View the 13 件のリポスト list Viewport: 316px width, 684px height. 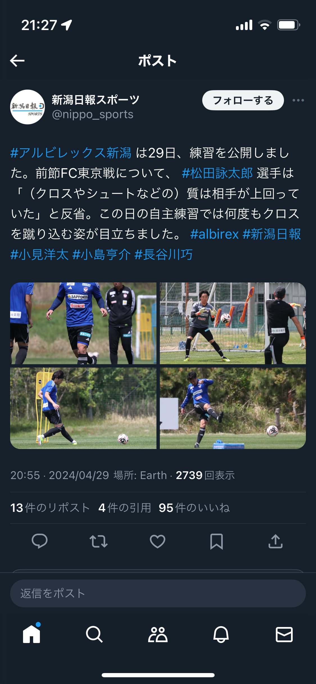[50, 508]
